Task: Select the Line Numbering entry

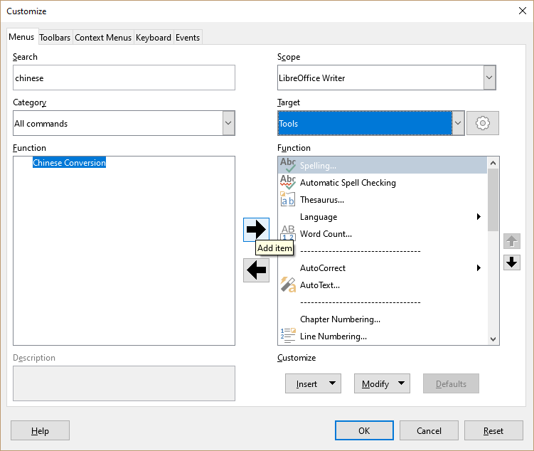Action: pos(333,336)
